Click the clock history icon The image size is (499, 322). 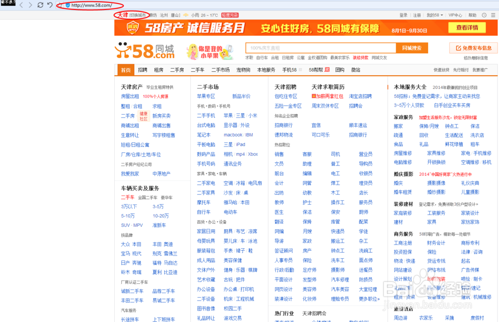click(484, 15)
